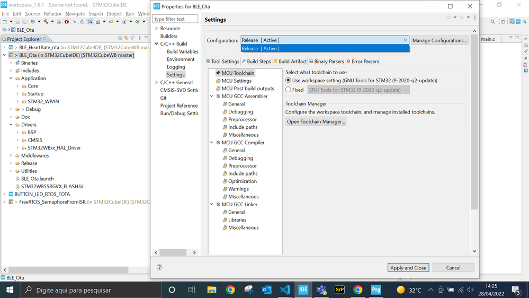The width and height of the screenshot is (529, 298).
Task: Click the green external tools run icon
Action: [137, 22]
